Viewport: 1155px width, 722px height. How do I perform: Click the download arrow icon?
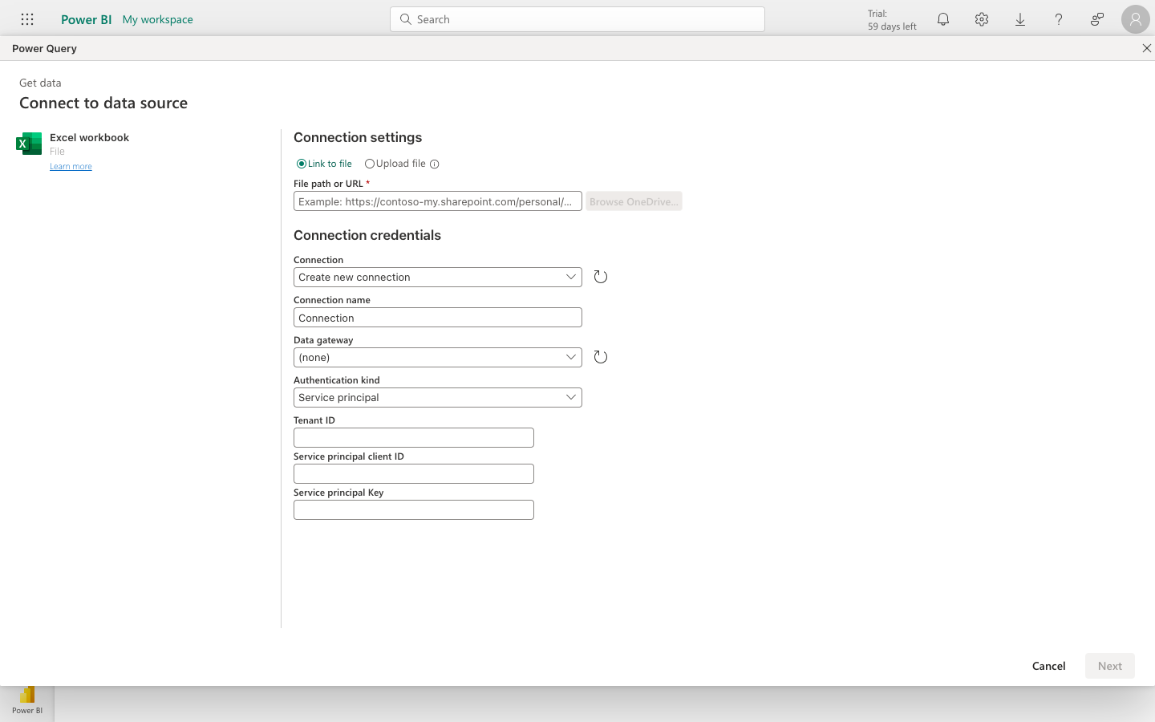coord(1020,19)
